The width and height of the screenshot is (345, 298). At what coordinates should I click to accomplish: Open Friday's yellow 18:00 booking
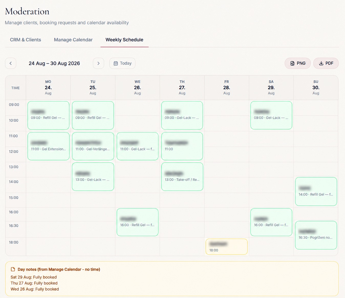(x=227, y=247)
